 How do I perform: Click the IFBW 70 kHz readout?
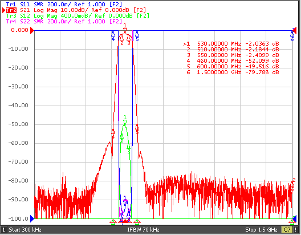(143, 230)
